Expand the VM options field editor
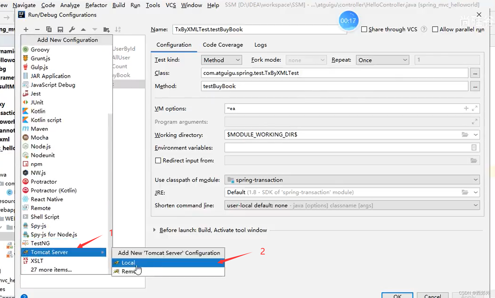The height and width of the screenshot is (298, 495). point(475,108)
